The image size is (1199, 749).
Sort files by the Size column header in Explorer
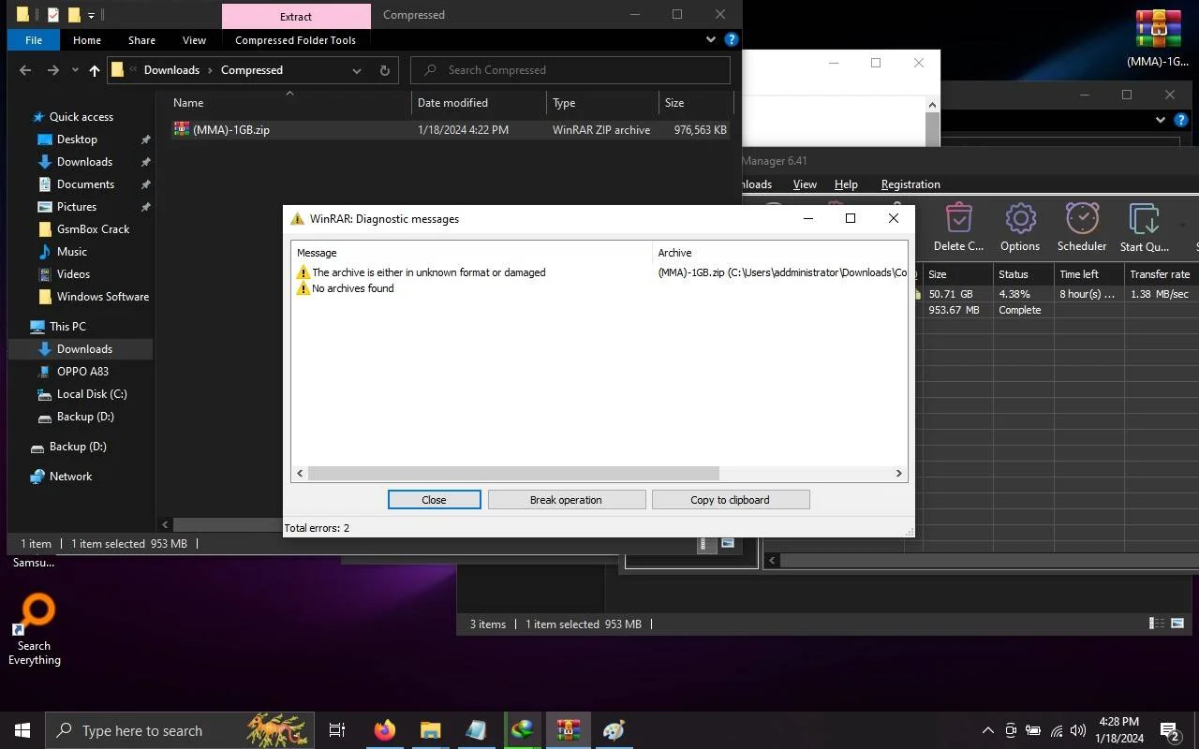[x=695, y=103]
